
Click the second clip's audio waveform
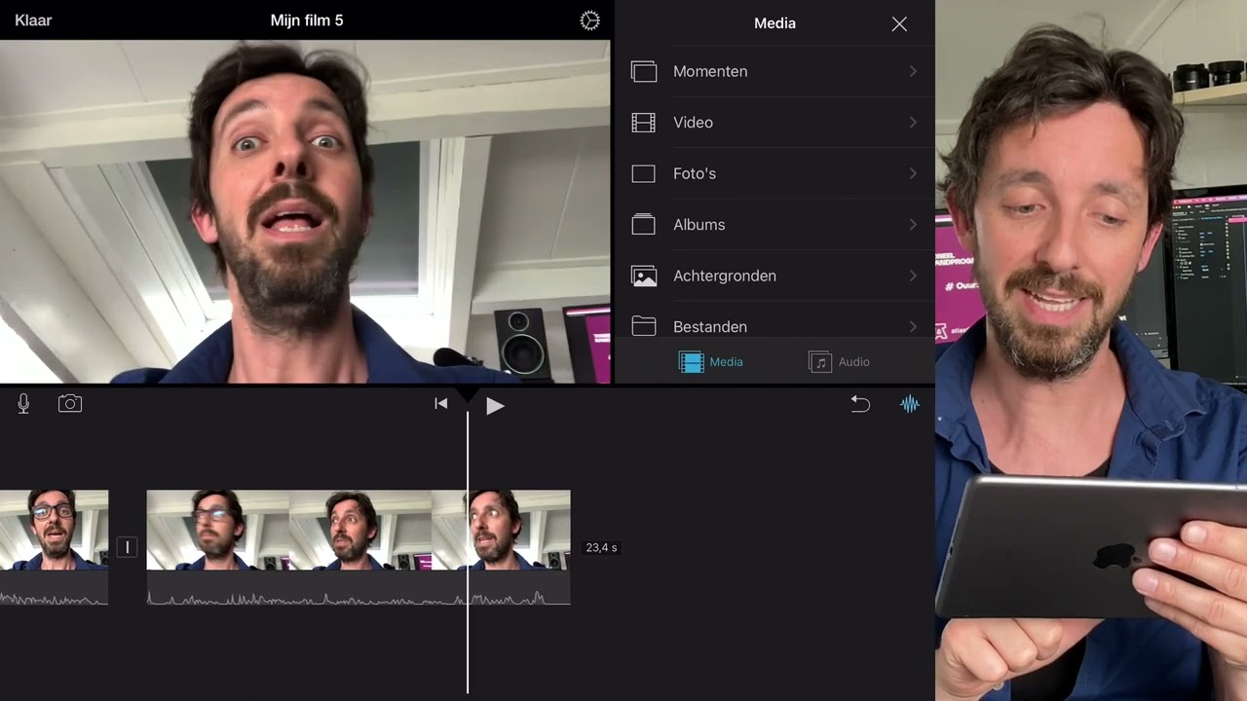tap(359, 588)
